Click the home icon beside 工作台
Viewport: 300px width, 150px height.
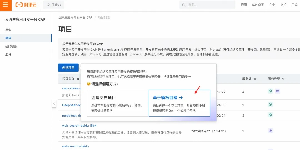pos(48,5)
